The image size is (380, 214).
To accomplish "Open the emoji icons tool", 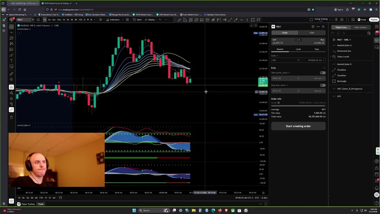I will (x=11, y=66).
